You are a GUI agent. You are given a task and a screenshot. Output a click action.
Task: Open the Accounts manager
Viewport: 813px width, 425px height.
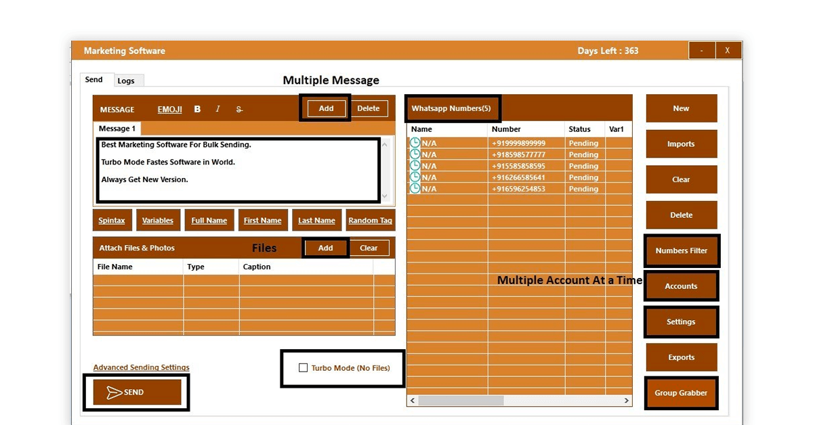(x=681, y=286)
